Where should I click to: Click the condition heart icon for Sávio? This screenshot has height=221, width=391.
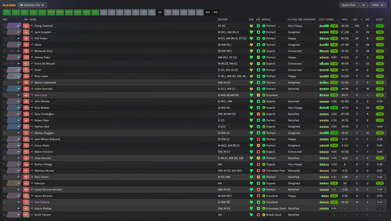click(251, 45)
